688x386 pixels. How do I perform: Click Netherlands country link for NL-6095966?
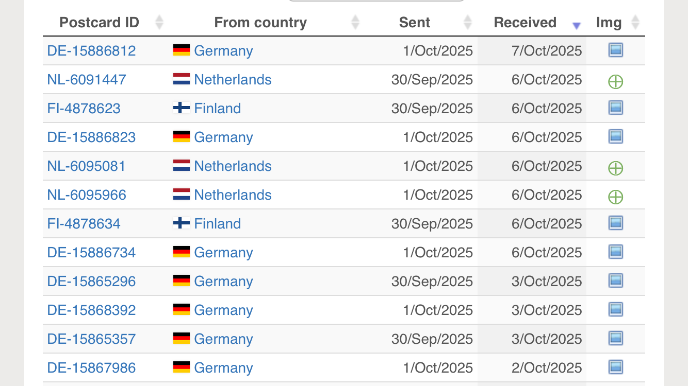(233, 195)
